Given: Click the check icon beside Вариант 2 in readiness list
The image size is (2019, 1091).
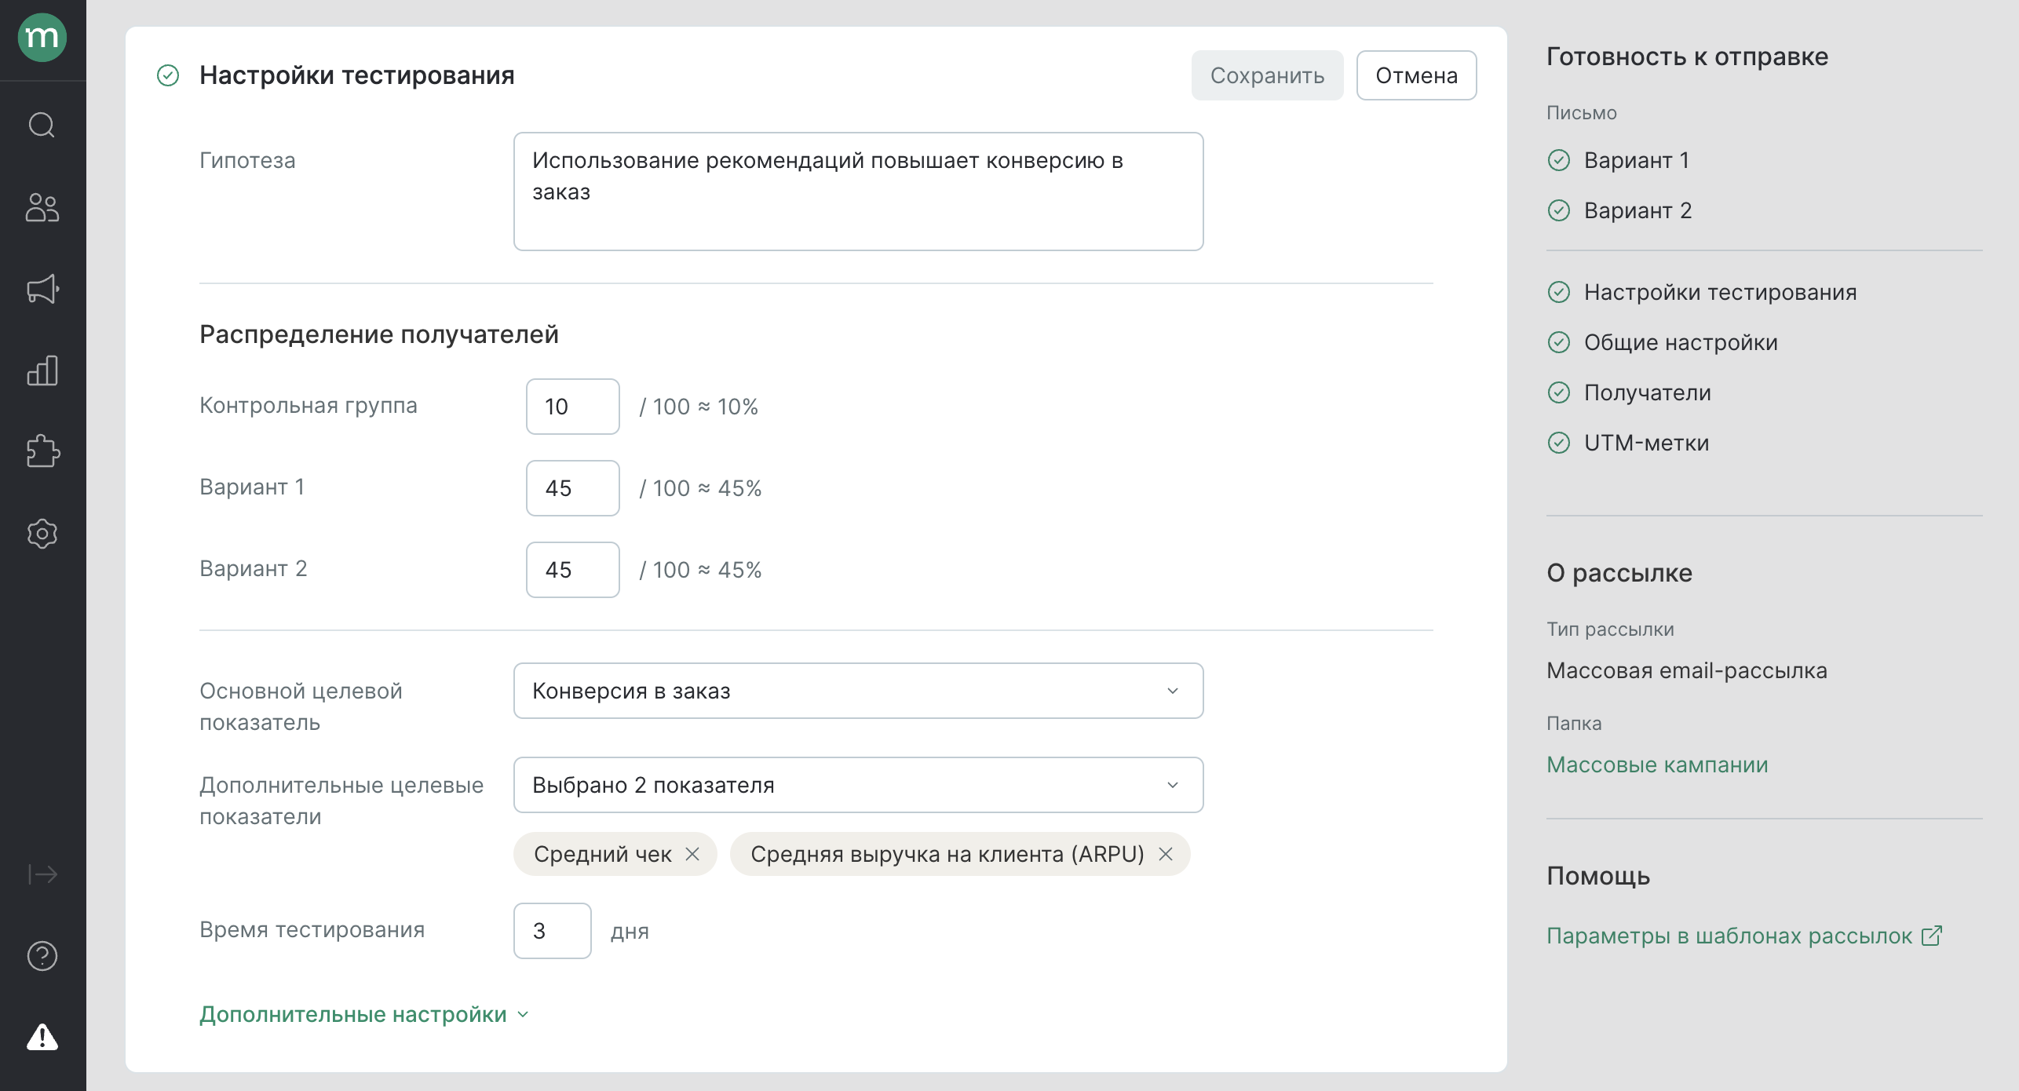Looking at the screenshot, I should click(1559, 210).
